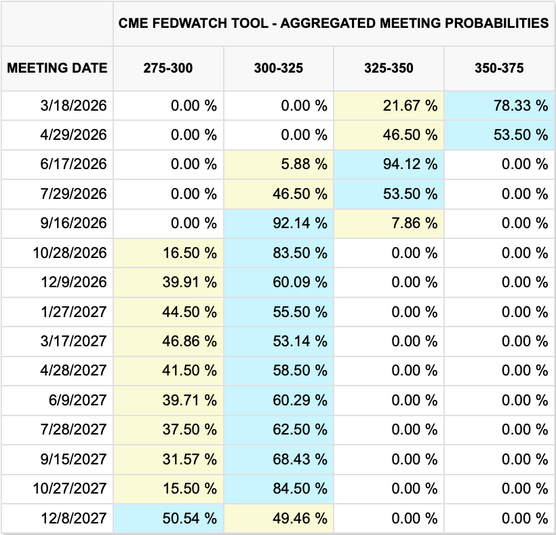Click the 325-350 column header
The width and height of the screenshot is (556, 535).
(x=389, y=68)
